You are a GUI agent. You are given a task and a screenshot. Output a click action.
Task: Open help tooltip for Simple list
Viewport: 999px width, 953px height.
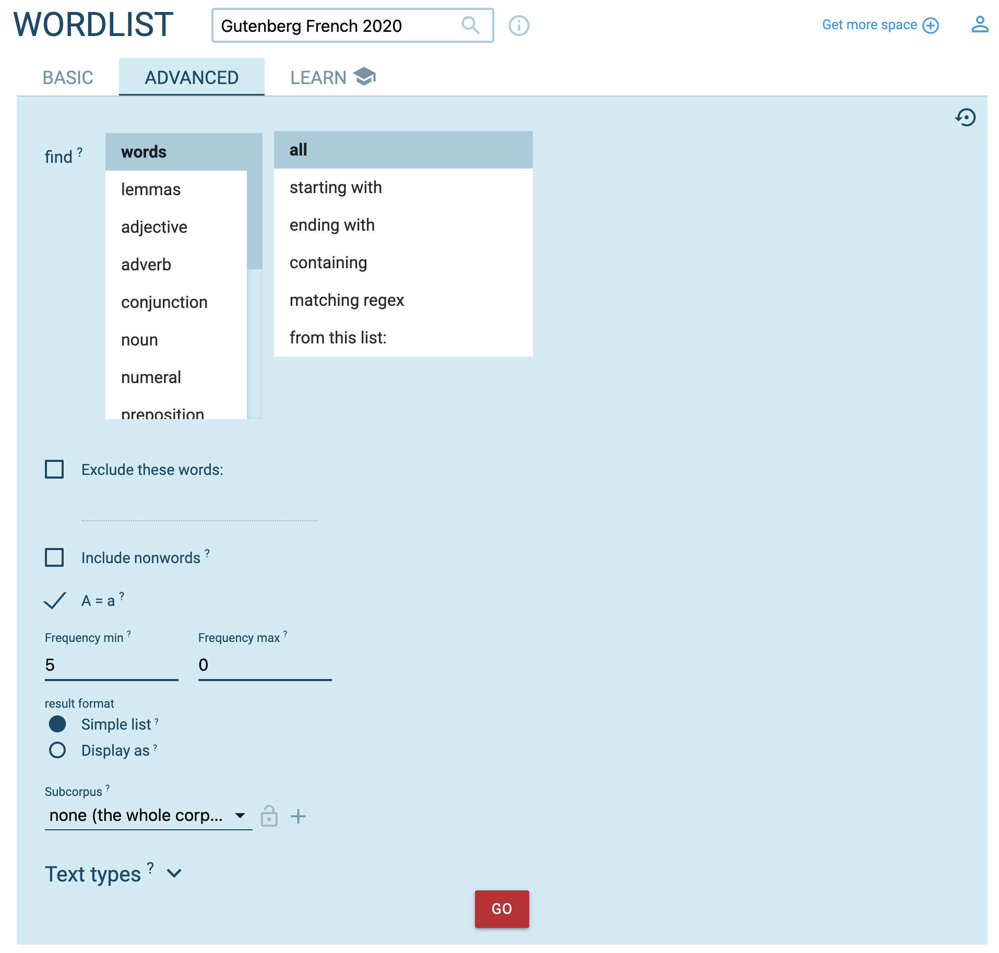click(156, 721)
